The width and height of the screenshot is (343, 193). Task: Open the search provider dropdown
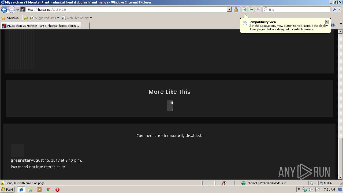point(340,10)
